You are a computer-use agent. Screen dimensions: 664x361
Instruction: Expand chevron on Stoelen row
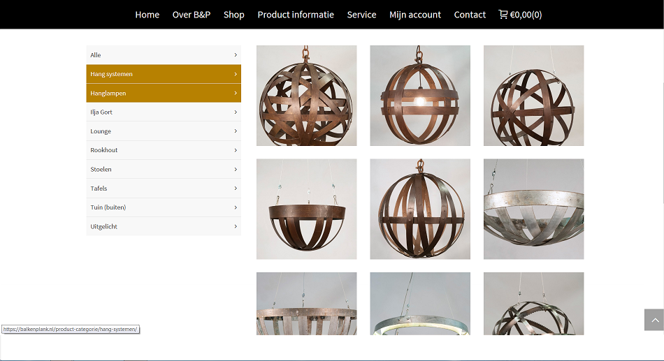tap(236, 169)
